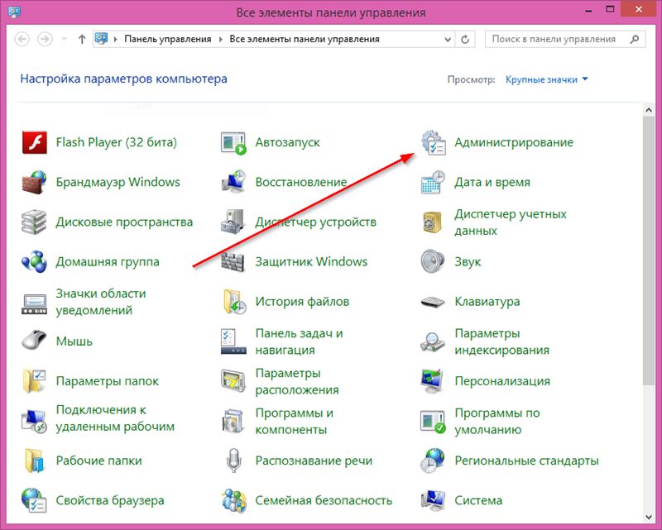Go up one level with the Up arrow

click(x=82, y=39)
